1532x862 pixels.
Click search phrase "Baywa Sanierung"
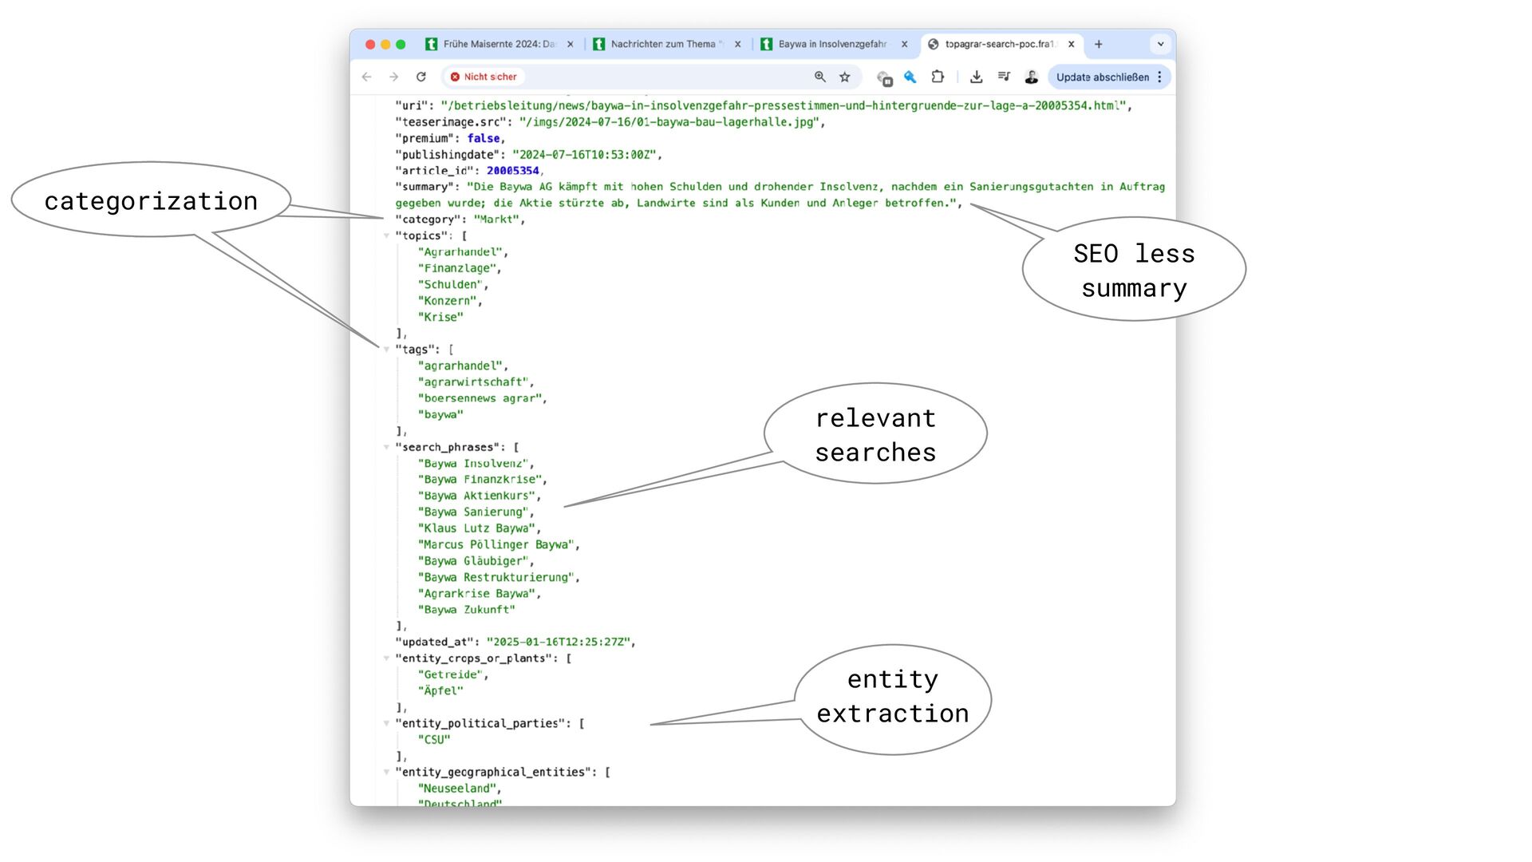(473, 512)
